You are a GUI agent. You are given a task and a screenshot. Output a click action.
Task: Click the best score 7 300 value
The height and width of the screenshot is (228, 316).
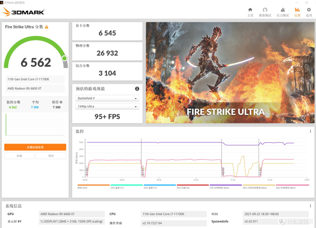click(57, 107)
